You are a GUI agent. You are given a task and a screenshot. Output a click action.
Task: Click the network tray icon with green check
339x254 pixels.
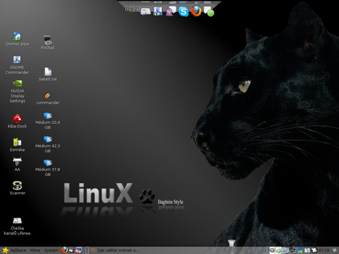point(300,250)
